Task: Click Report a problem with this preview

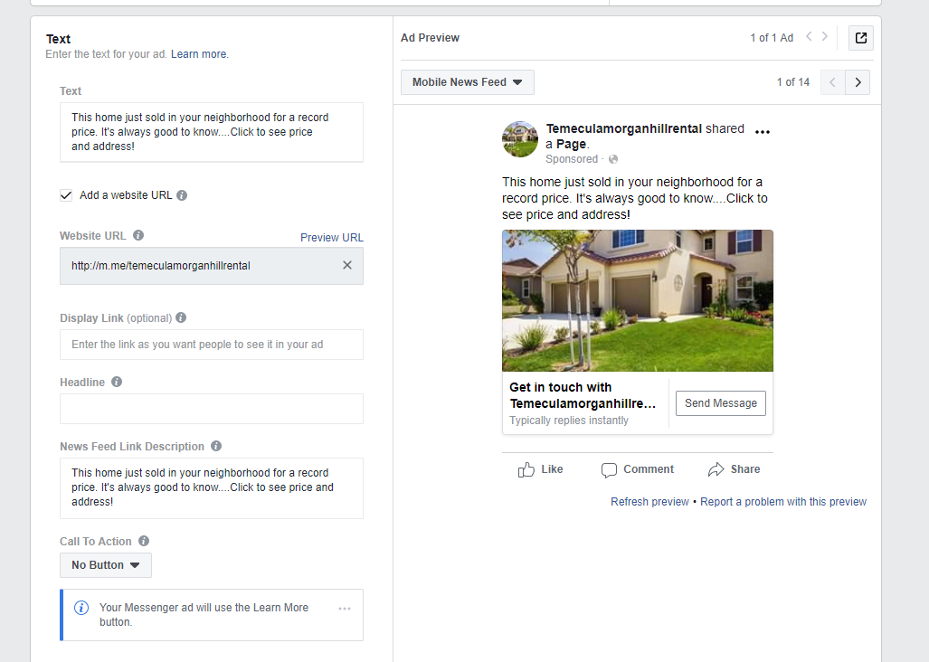Action: [x=783, y=502]
